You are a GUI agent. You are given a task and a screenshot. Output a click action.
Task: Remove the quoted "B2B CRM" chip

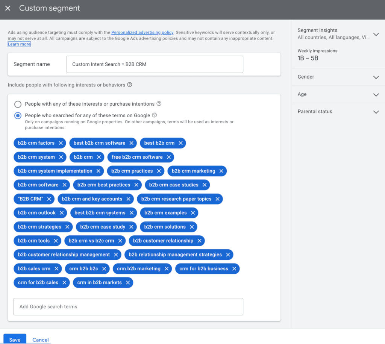tap(49, 199)
